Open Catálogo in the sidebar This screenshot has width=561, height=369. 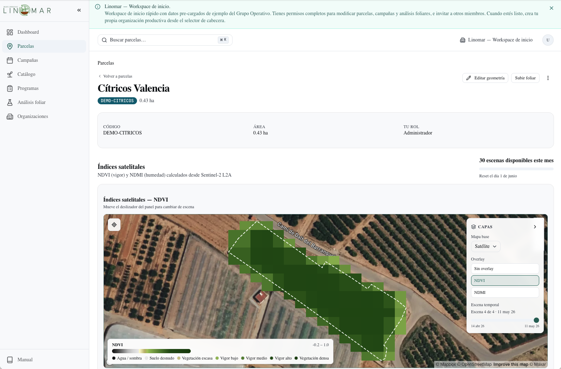pos(44,74)
